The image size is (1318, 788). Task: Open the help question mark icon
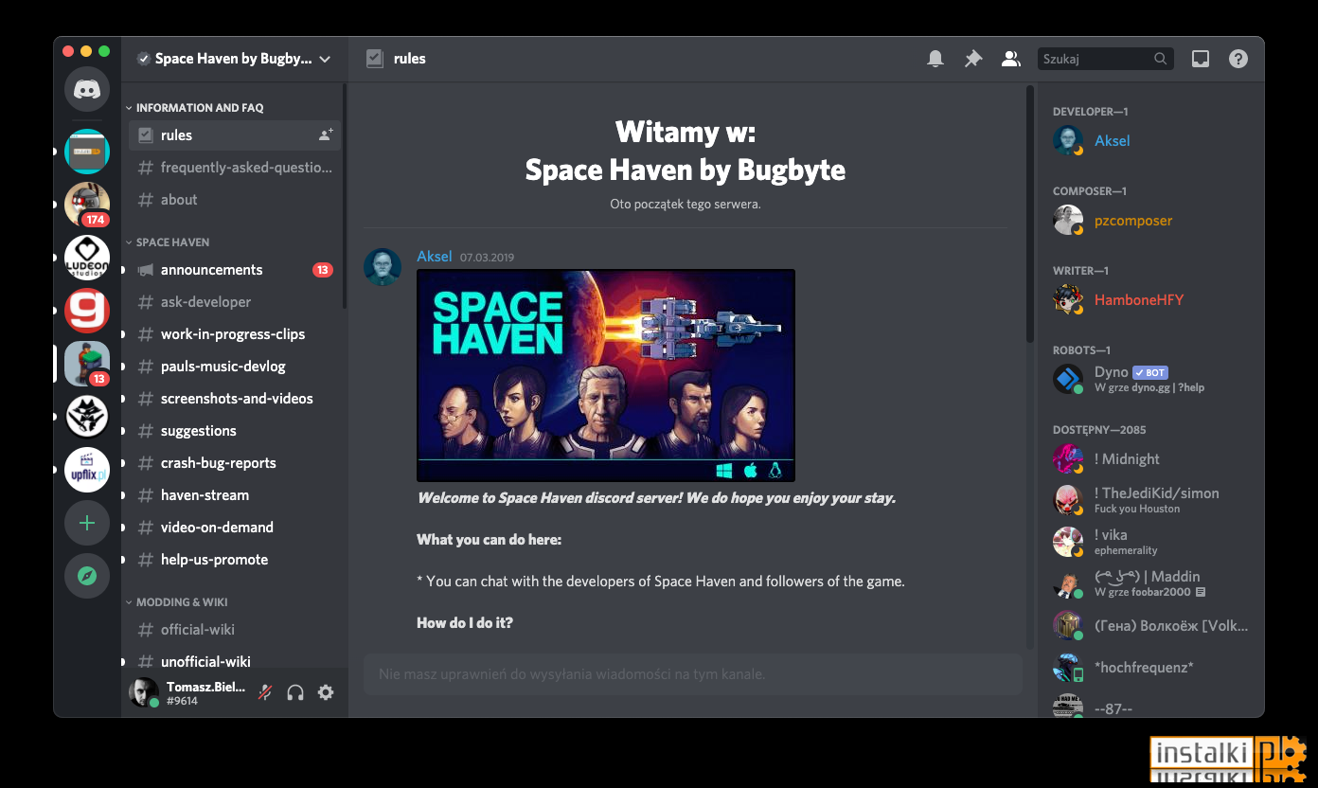point(1238,59)
